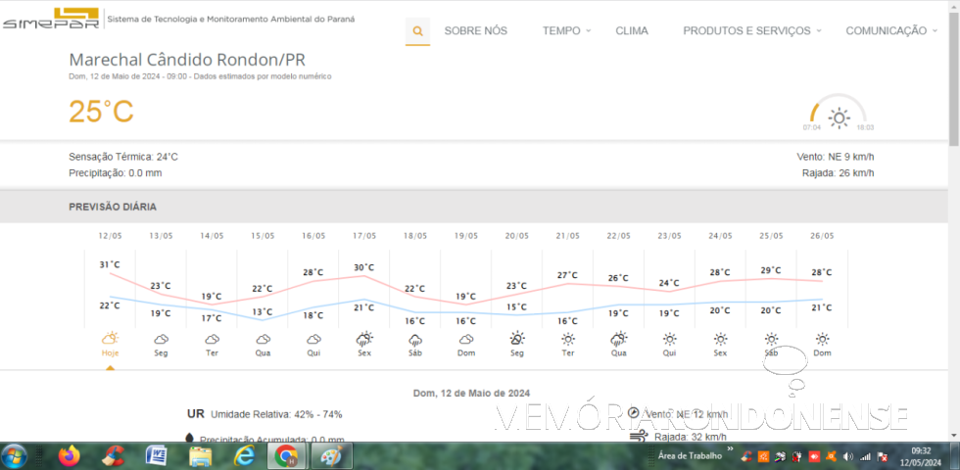Expand the TEMPO menu dropdown

point(566,31)
